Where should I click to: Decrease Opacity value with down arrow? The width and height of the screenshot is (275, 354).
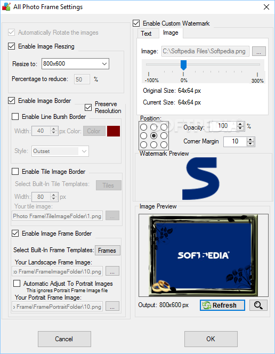(240, 128)
